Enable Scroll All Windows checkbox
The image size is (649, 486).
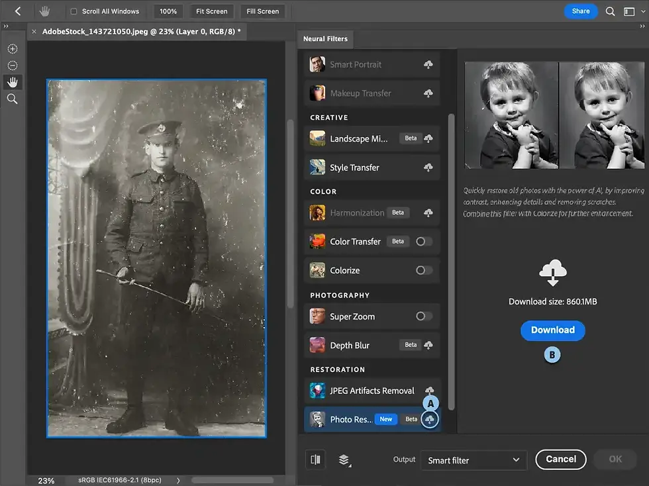coord(74,11)
